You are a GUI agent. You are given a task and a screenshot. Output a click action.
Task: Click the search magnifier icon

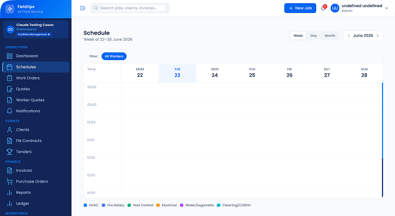(96, 8)
